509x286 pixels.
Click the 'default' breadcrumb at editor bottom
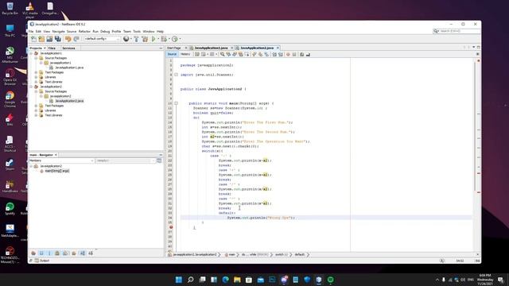300,254
